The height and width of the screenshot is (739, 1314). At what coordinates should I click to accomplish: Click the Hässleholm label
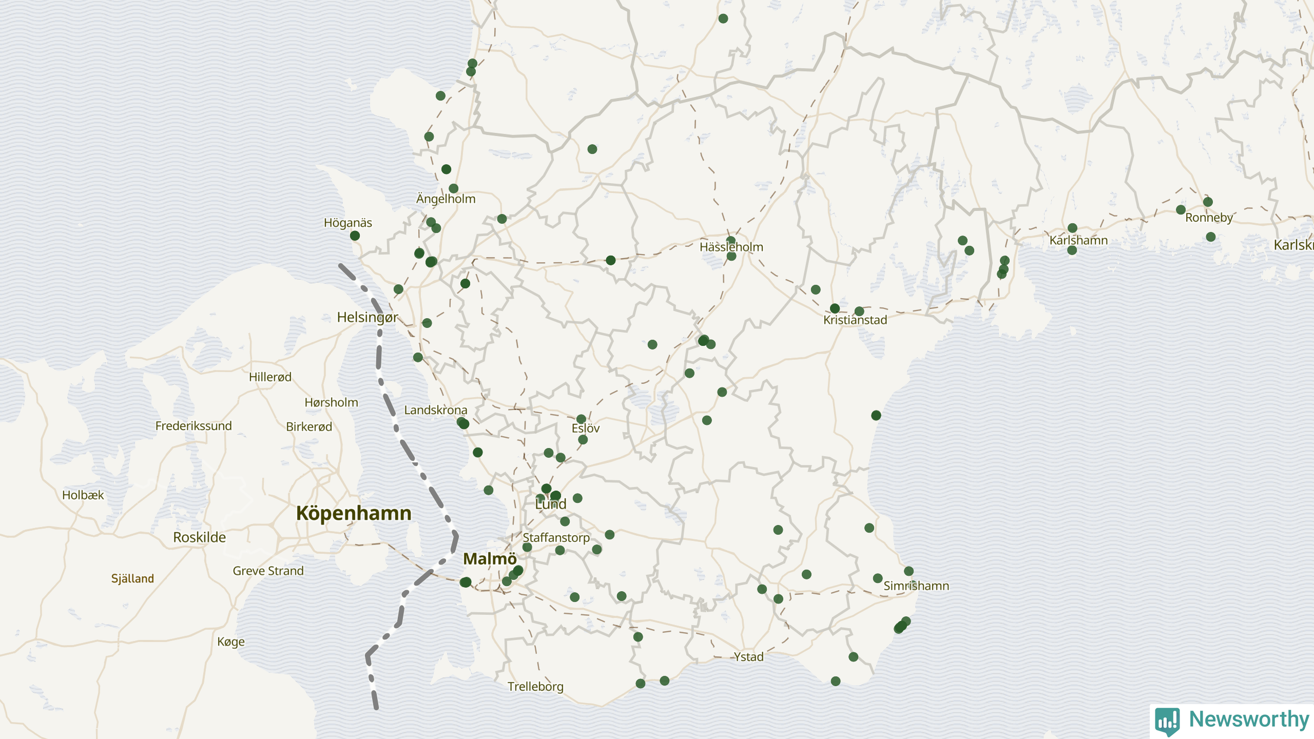(x=731, y=247)
